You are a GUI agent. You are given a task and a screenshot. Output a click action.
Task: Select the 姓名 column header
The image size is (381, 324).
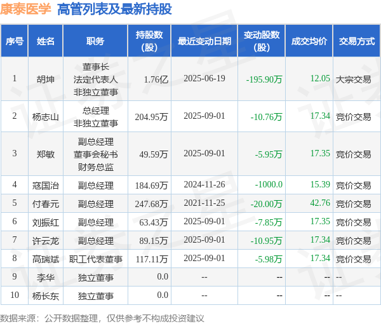[x=46, y=41]
